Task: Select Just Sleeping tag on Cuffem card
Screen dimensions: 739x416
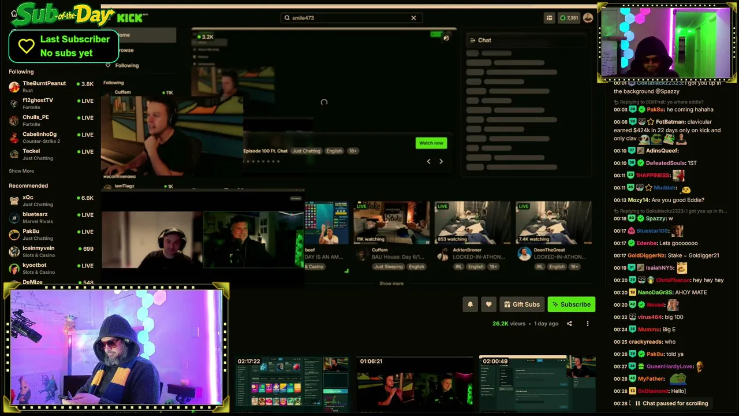Action: pyautogui.click(x=389, y=267)
